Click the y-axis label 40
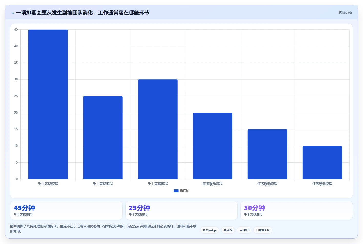The width and height of the screenshot is (363, 244). click(16, 46)
